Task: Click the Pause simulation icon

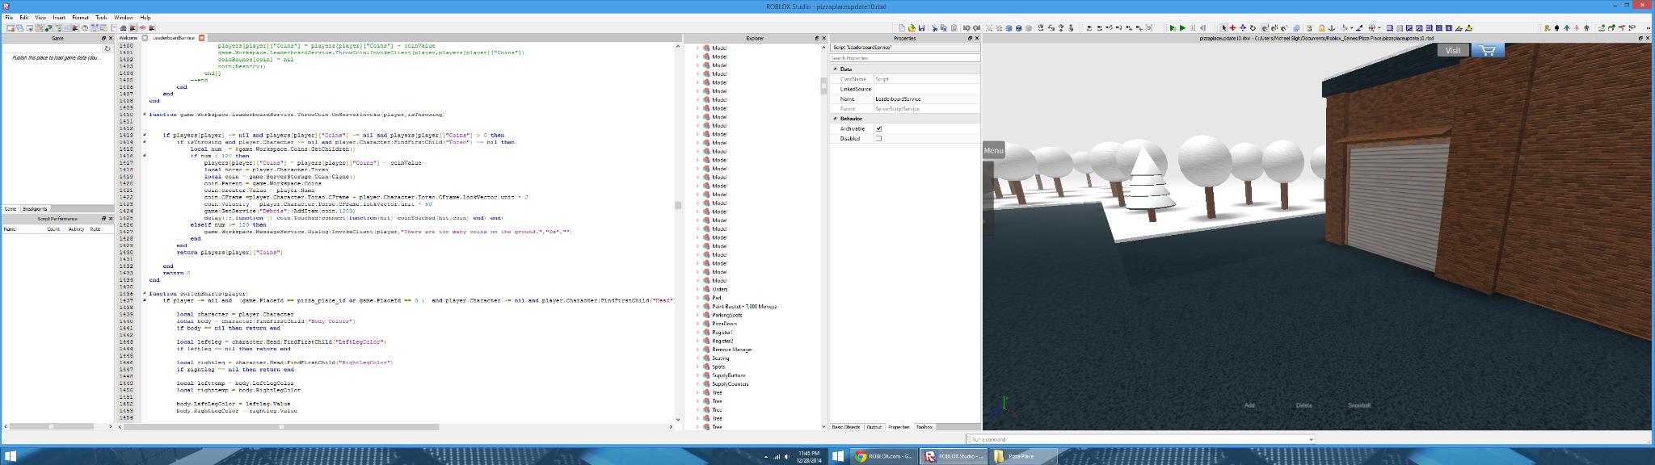Action: pyautogui.click(x=1193, y=27)
